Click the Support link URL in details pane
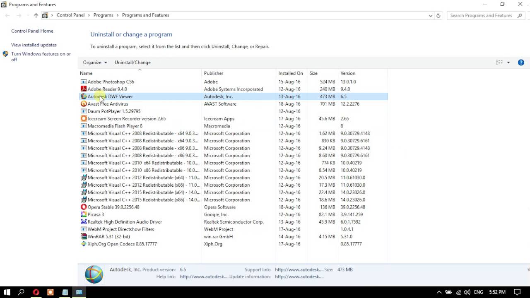 [x=299, y=269]
